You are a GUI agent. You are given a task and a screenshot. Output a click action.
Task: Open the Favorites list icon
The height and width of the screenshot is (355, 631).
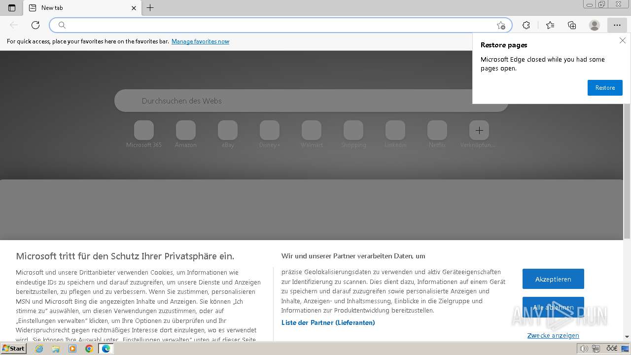point(550,25)
